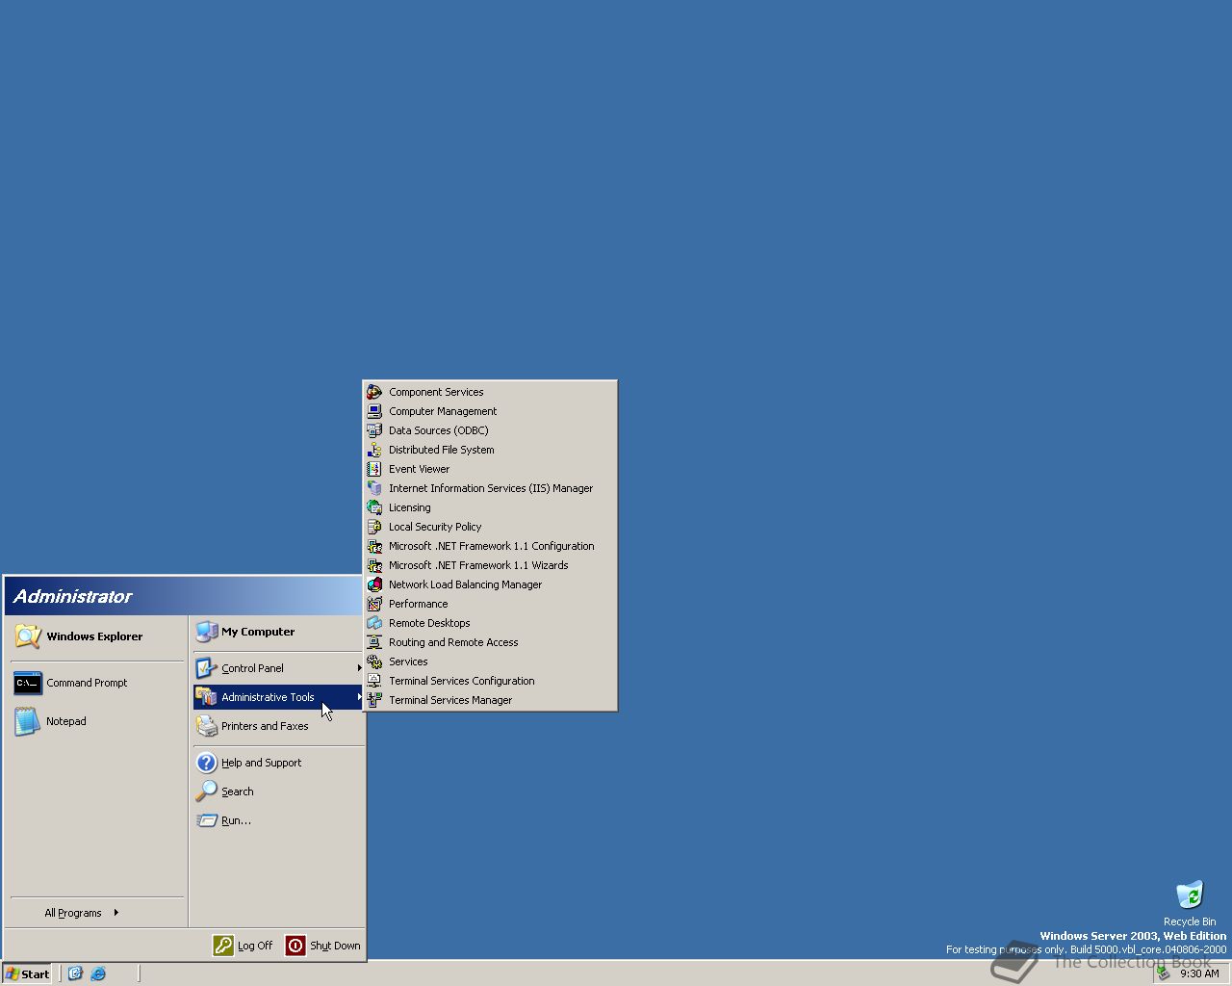Screen dimensions: 1232x986
Task: Open the Control Panel menu item
Action: point(278,668)
